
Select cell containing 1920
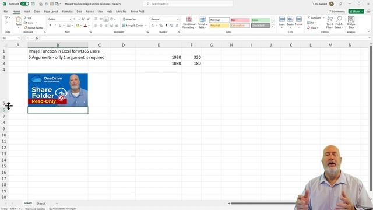click(159, 57)
